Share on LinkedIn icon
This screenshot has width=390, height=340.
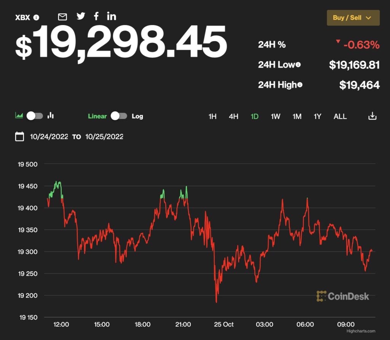tap(112, 16)
